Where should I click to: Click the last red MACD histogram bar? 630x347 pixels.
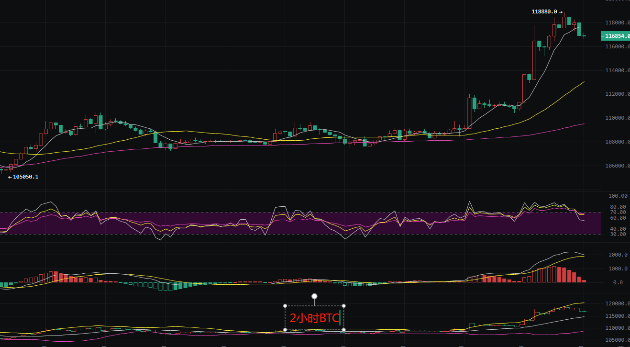pos(584,281)
